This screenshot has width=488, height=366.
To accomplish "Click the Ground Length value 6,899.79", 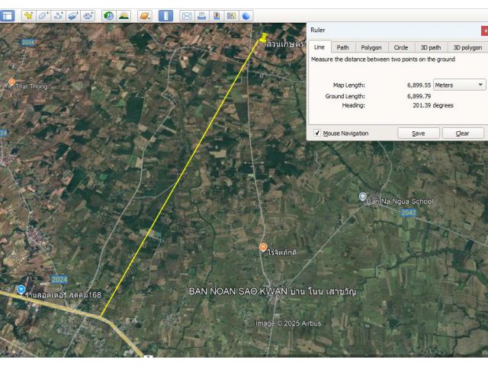I will [x=419, y=96].
